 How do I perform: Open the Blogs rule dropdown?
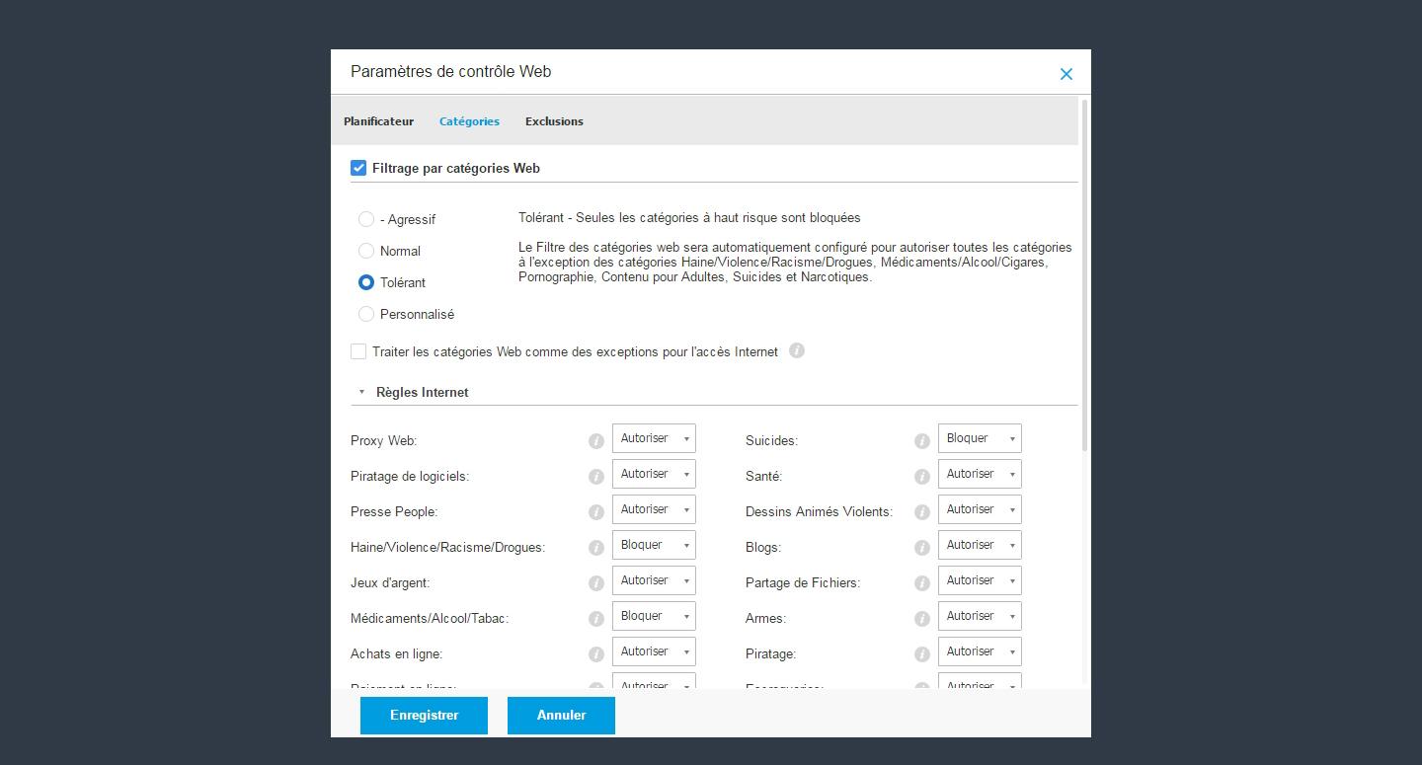tap(980, 545)
